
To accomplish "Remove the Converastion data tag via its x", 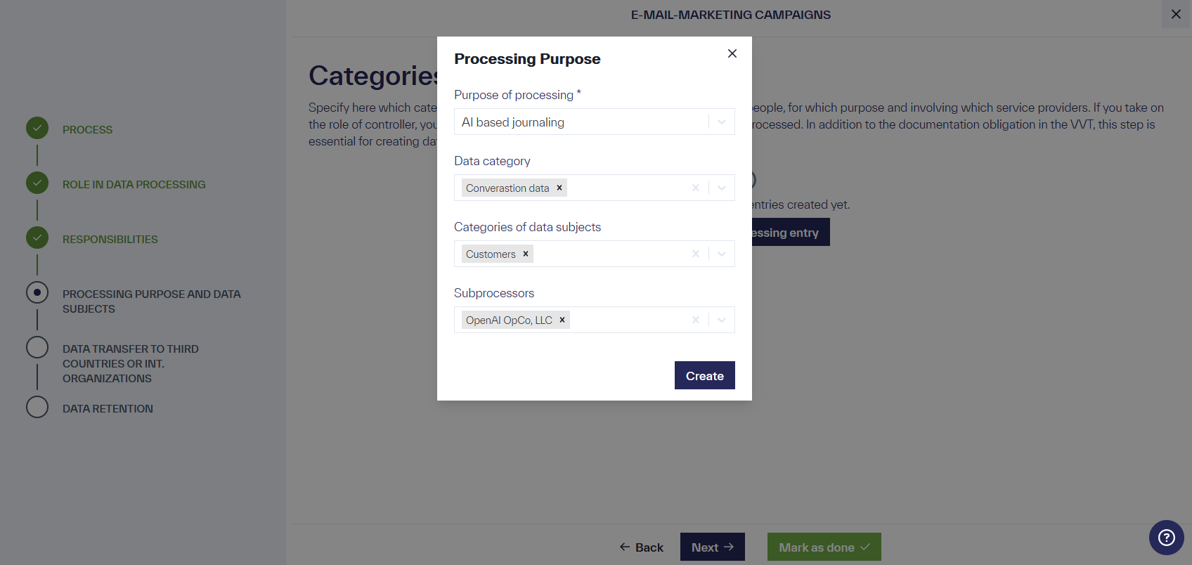I will pyautogui.click(x=559, y=188).
